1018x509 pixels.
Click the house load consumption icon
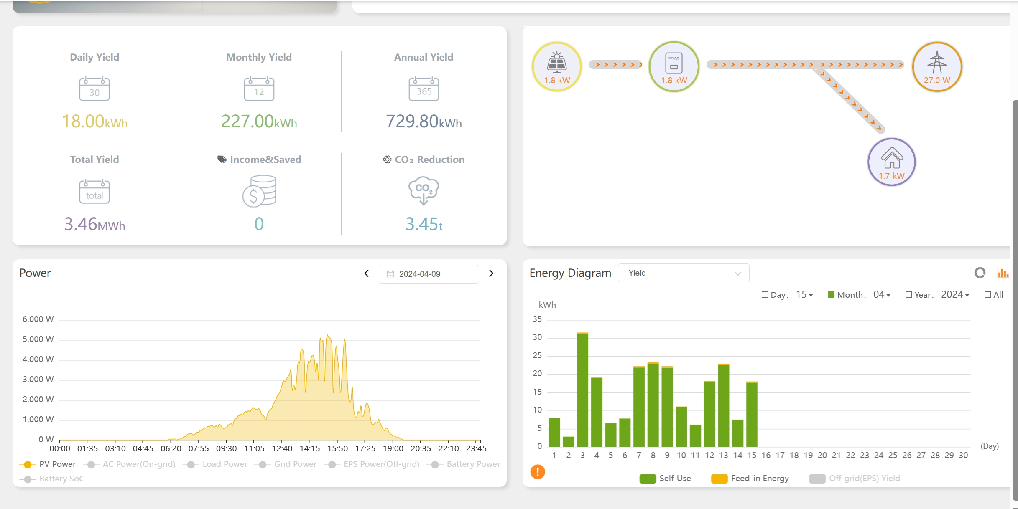pos(891,158)
